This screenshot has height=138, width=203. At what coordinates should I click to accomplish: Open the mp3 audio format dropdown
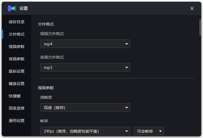click(x=85, y=67)
